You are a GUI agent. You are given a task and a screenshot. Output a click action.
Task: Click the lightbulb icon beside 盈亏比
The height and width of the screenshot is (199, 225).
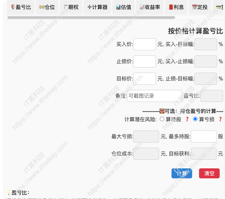pos(9,193)
